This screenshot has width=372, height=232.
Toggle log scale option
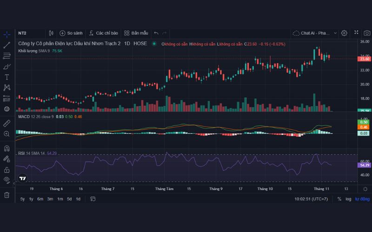tap(348, 199)
